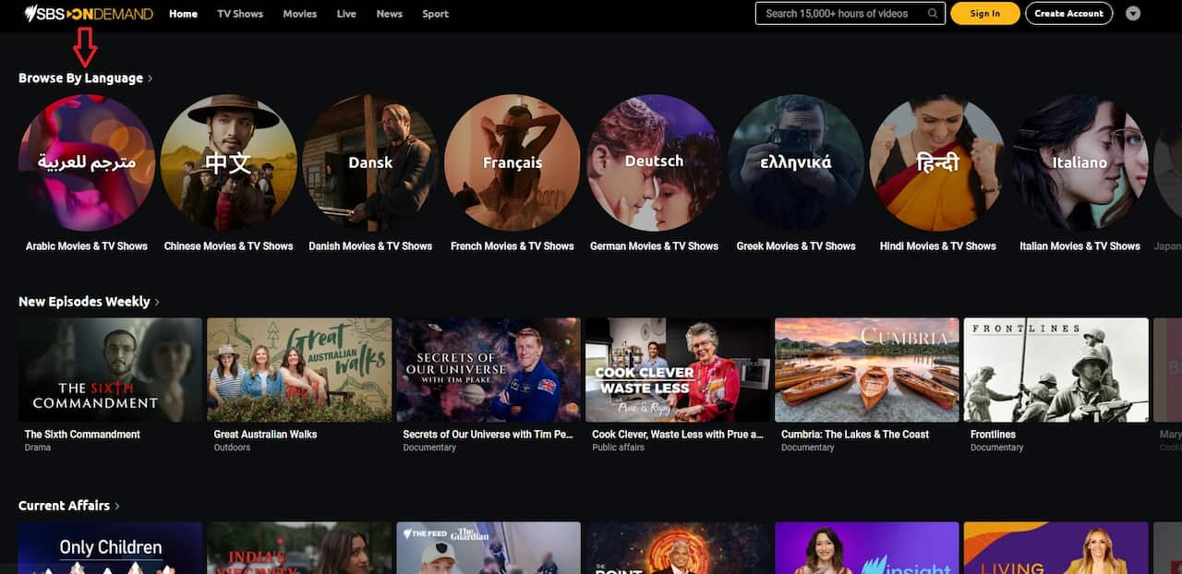Switch to the Movies section
Image resolution: width=1182 pixels, height=574 pixels.
pyautogui.click(x=299, y=14)
